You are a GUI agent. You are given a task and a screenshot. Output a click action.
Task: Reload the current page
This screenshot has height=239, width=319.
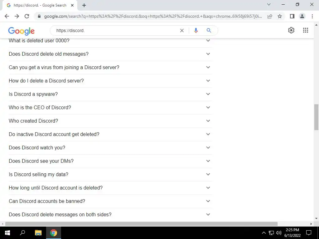pos(27,16)
